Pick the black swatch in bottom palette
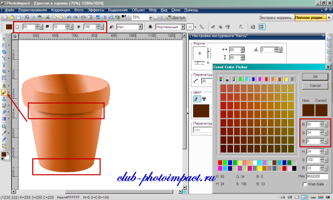The image size is (333, 200). 294,169
